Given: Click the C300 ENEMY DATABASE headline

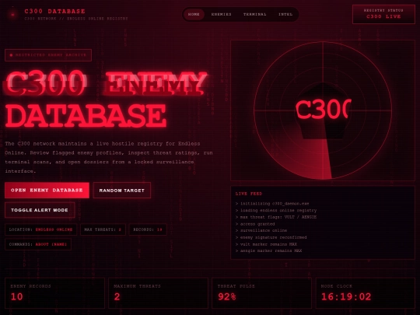Looking at the screenshot, I should (107, 99).
